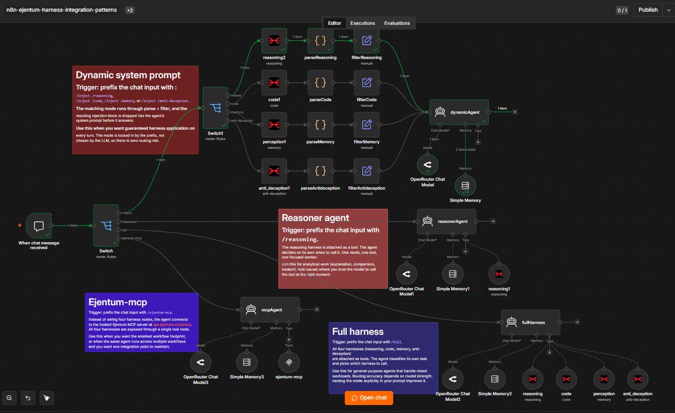
Task: Switch to the Executions tab
Action: click(363, 23)
